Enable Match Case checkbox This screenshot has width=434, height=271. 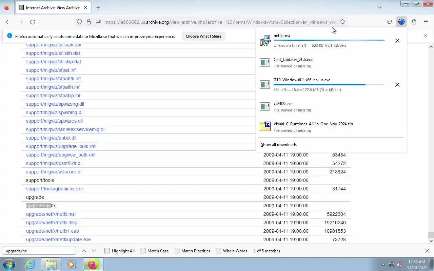(x=143, y=251)
